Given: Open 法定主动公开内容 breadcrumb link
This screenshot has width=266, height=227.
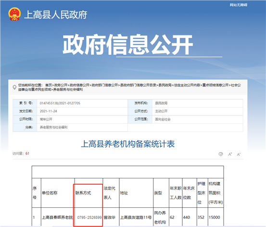Looking at the screenshot, I should [187, 85].
